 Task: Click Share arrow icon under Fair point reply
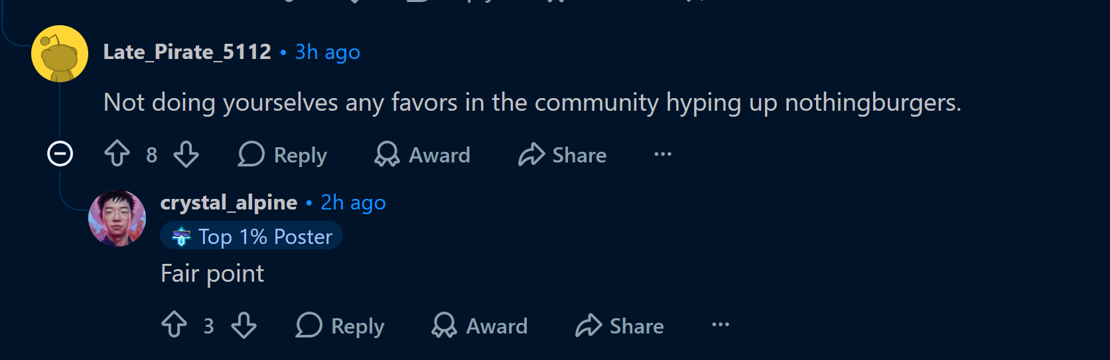coord(589,326)
